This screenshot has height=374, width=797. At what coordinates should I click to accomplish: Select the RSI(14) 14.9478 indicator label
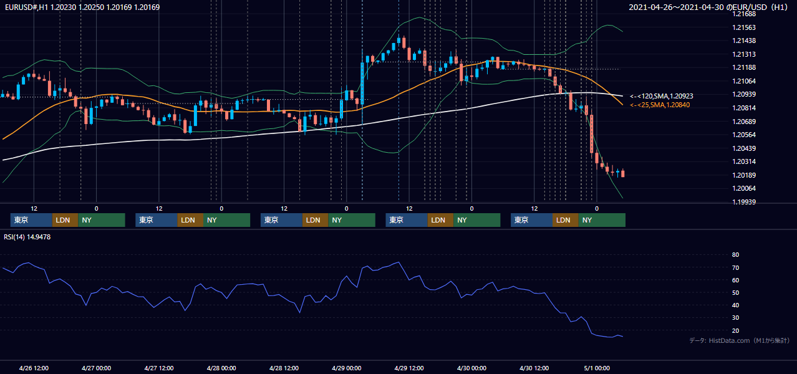pos(27,237)
